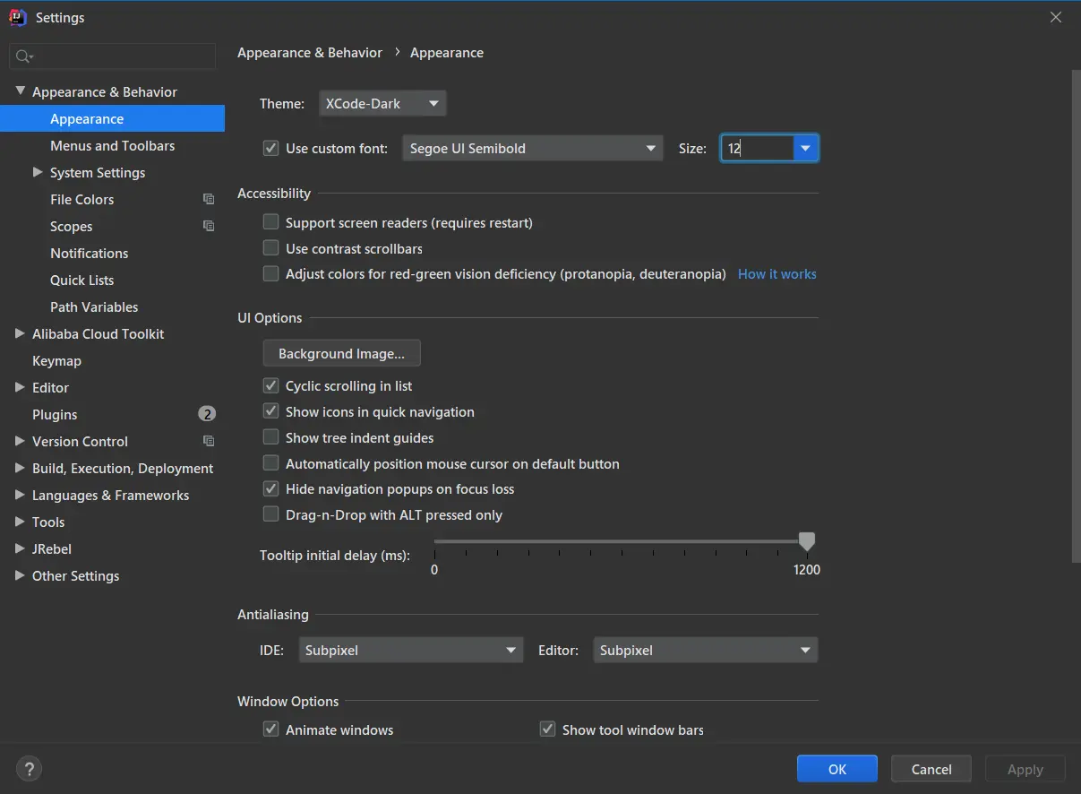Enable Drag-n-Drop with ALT pressed only
Screen dimensions: 1081x794
(270, 514)
